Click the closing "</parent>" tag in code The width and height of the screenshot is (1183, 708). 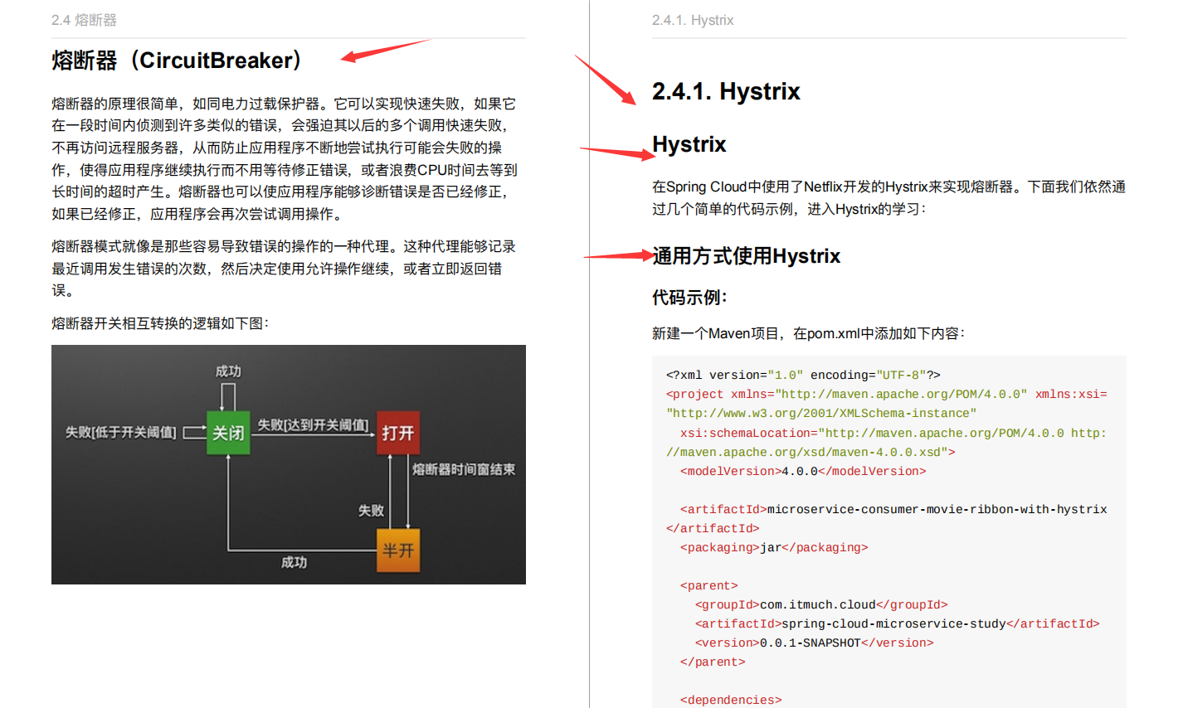pos(713,662)
